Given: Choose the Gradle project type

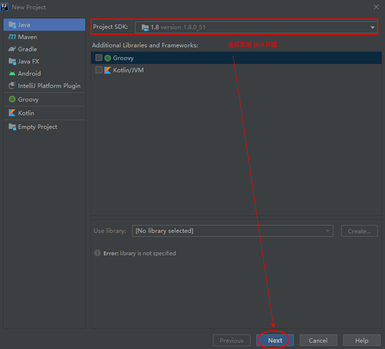Looking at the screenshot, I should click(44, 49).
